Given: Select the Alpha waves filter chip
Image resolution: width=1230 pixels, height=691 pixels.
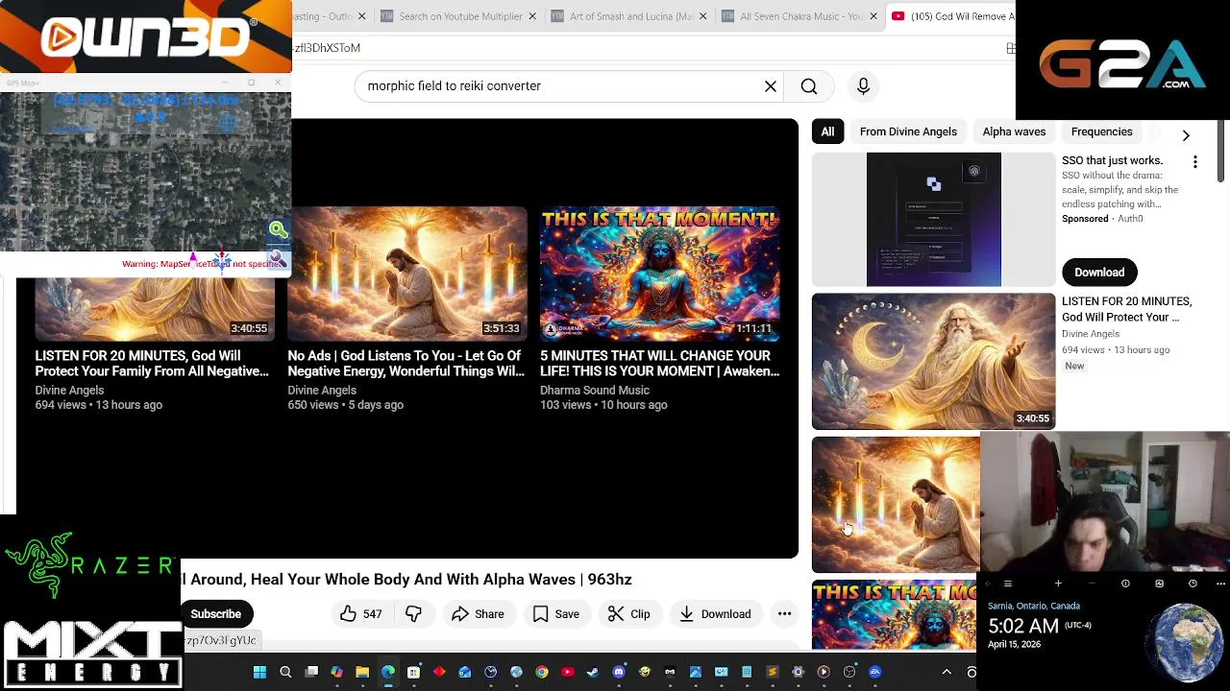Looking at the screenshot, I should coord(1014,131).
